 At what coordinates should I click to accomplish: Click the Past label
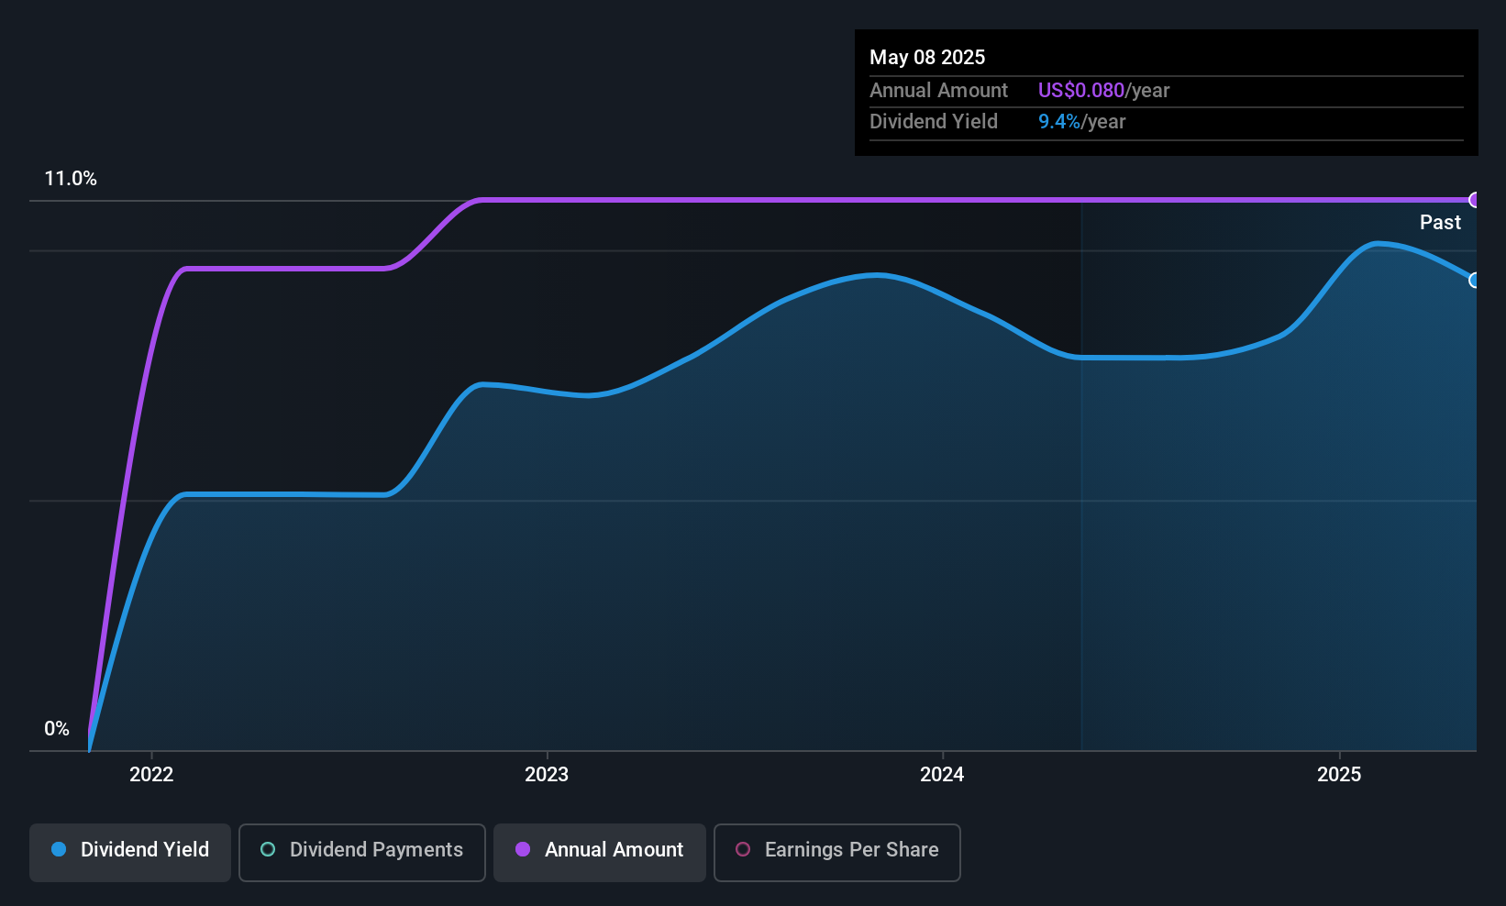[1440, 222]
